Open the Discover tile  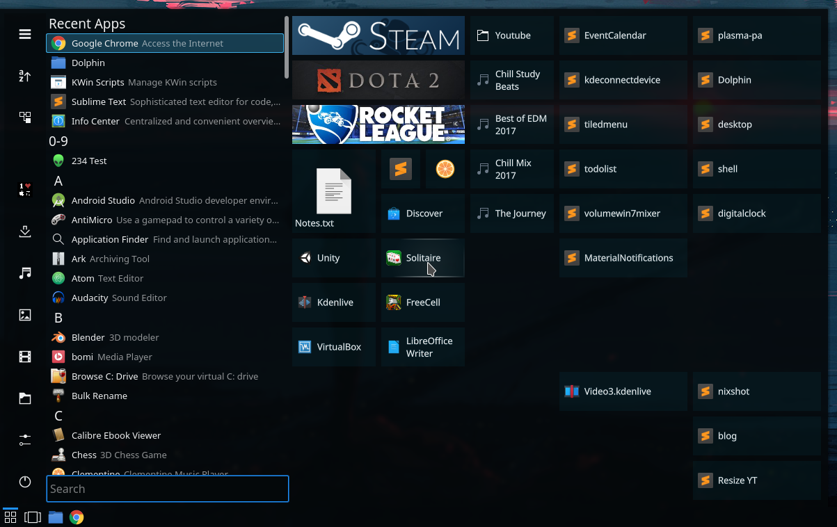(423, 213)
